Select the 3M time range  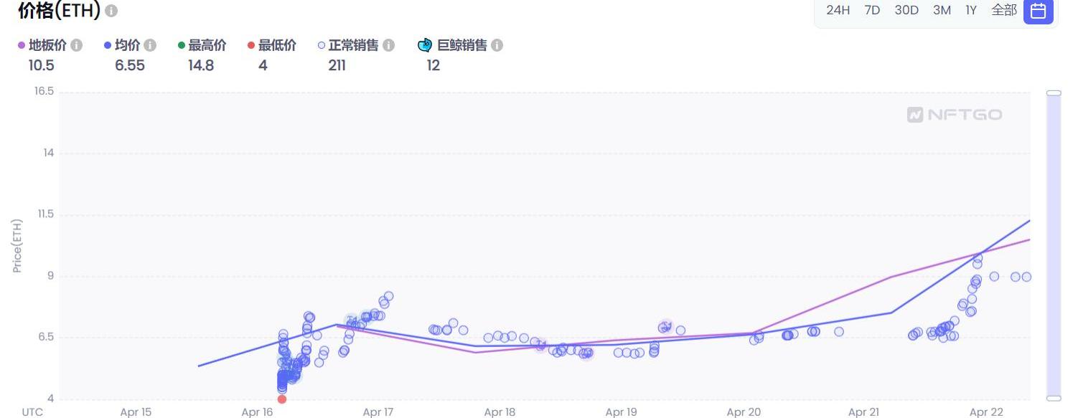point(942,10)
